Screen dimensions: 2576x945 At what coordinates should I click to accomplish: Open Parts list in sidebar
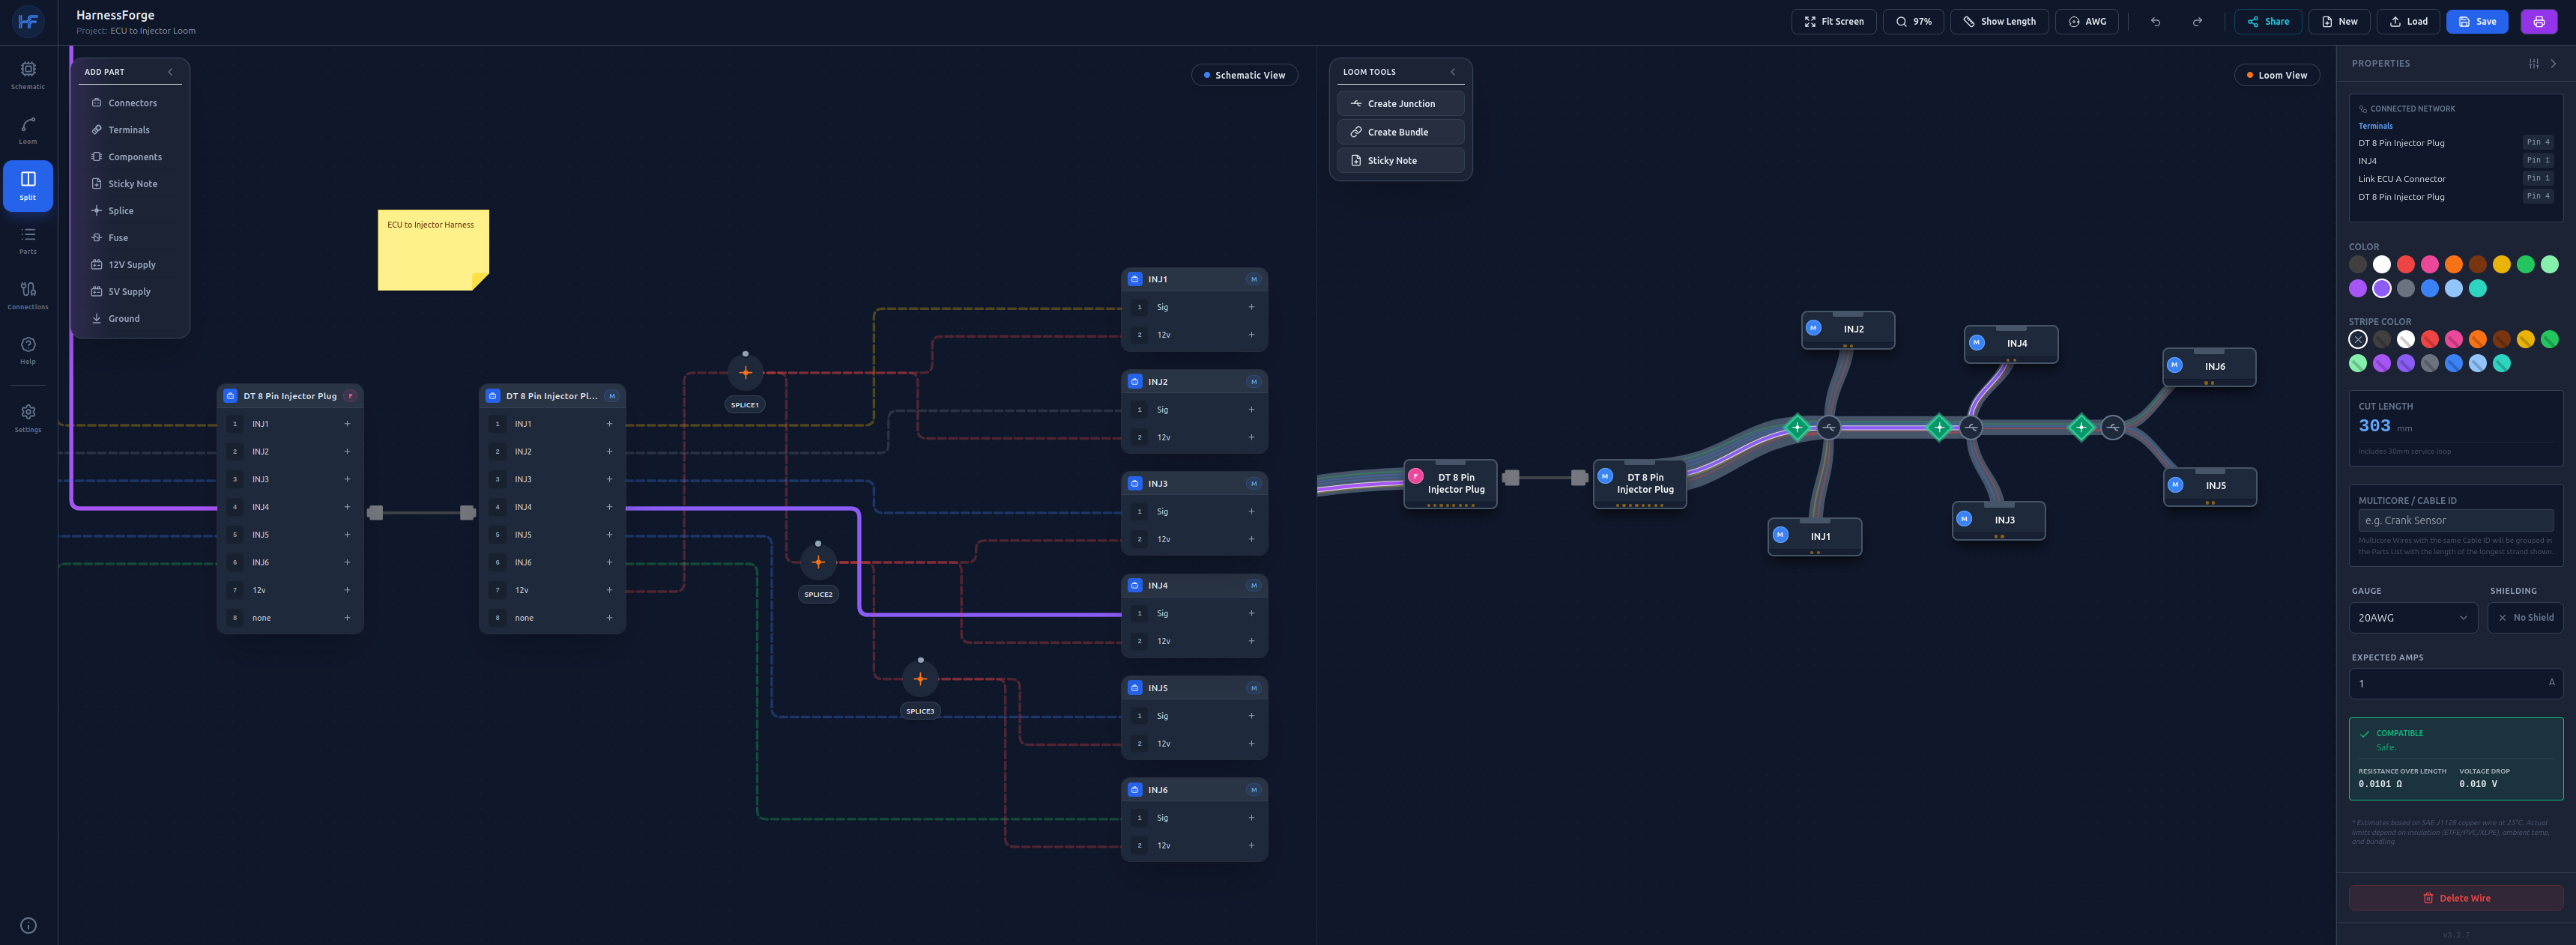pos(28,240)
